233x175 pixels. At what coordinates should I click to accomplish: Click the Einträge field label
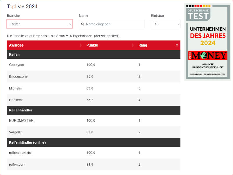click(x=157, y=15)
